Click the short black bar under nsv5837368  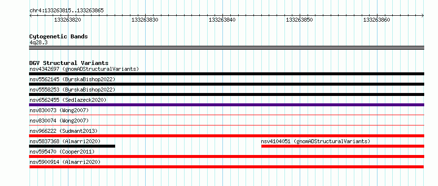(x=72, y=146)
